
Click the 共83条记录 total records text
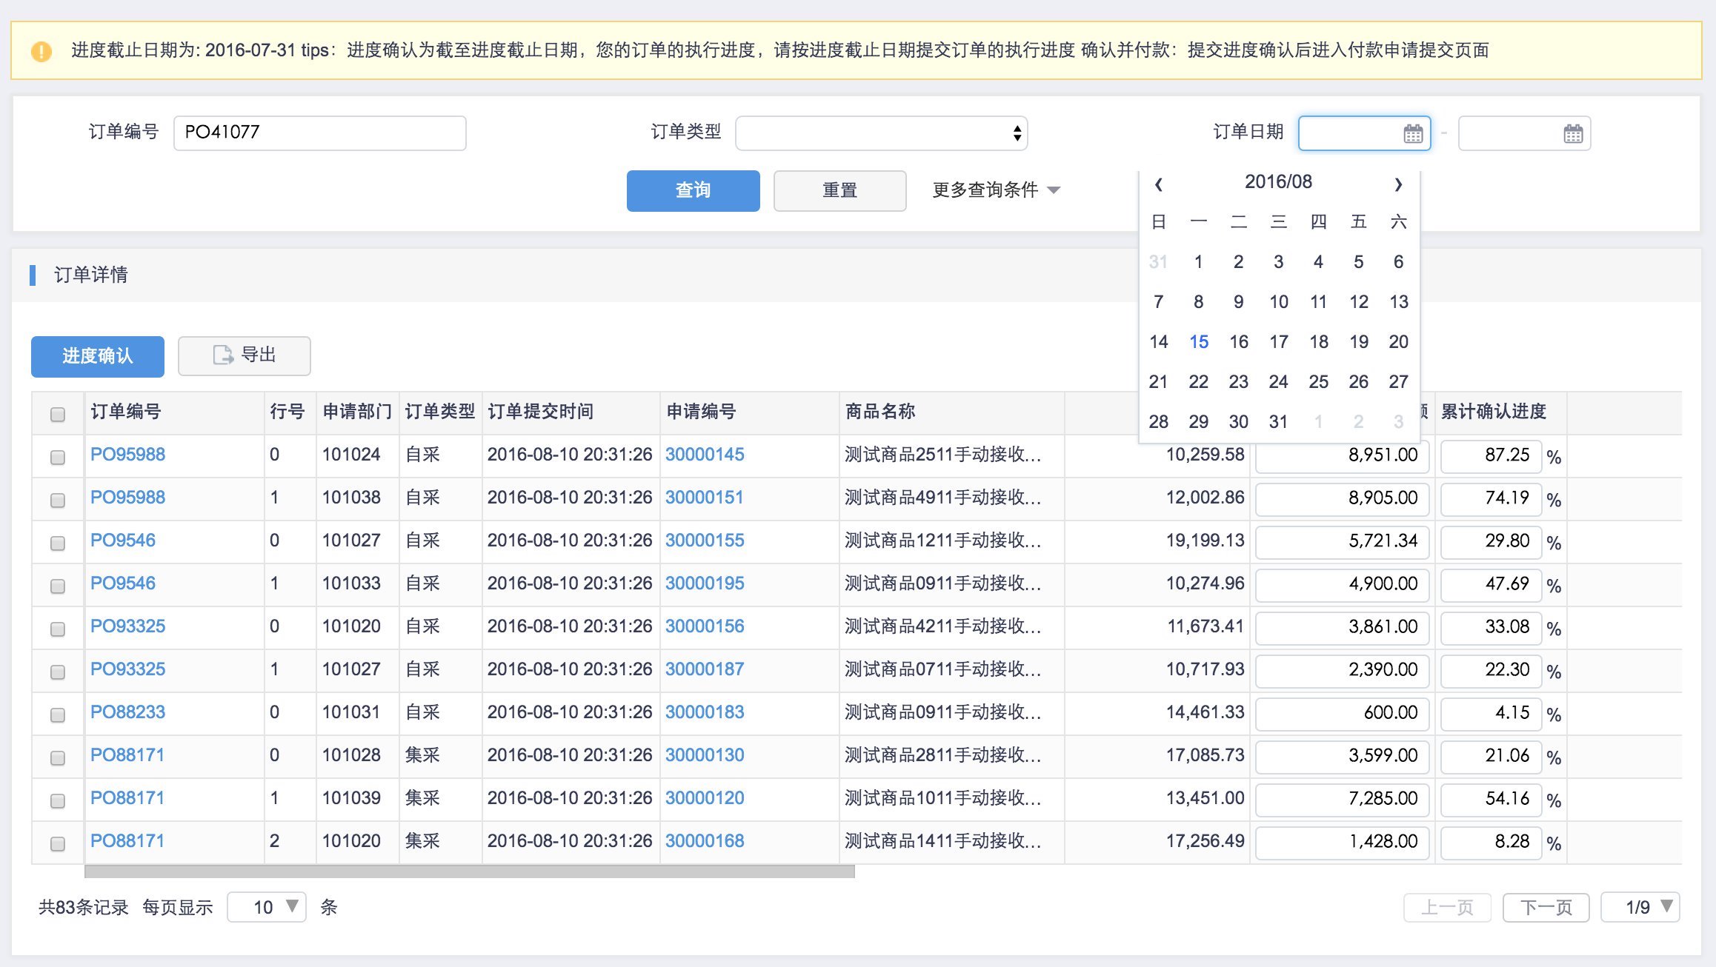tap(84, 907)
